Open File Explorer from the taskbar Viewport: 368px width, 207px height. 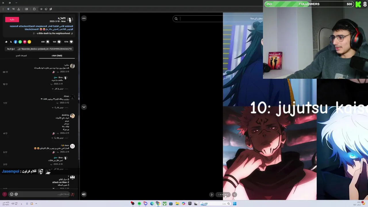[x=177, y=204]
